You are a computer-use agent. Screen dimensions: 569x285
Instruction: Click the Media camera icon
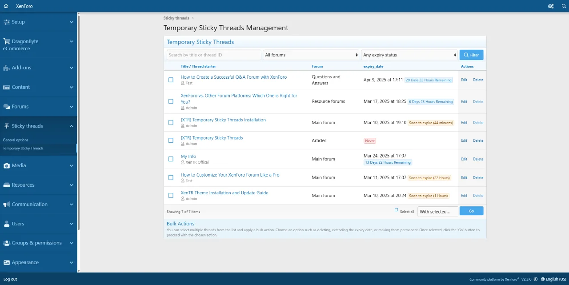7,166
